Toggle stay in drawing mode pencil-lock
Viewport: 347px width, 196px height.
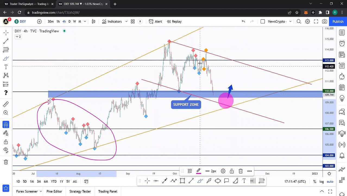click(x=6, y=133)
